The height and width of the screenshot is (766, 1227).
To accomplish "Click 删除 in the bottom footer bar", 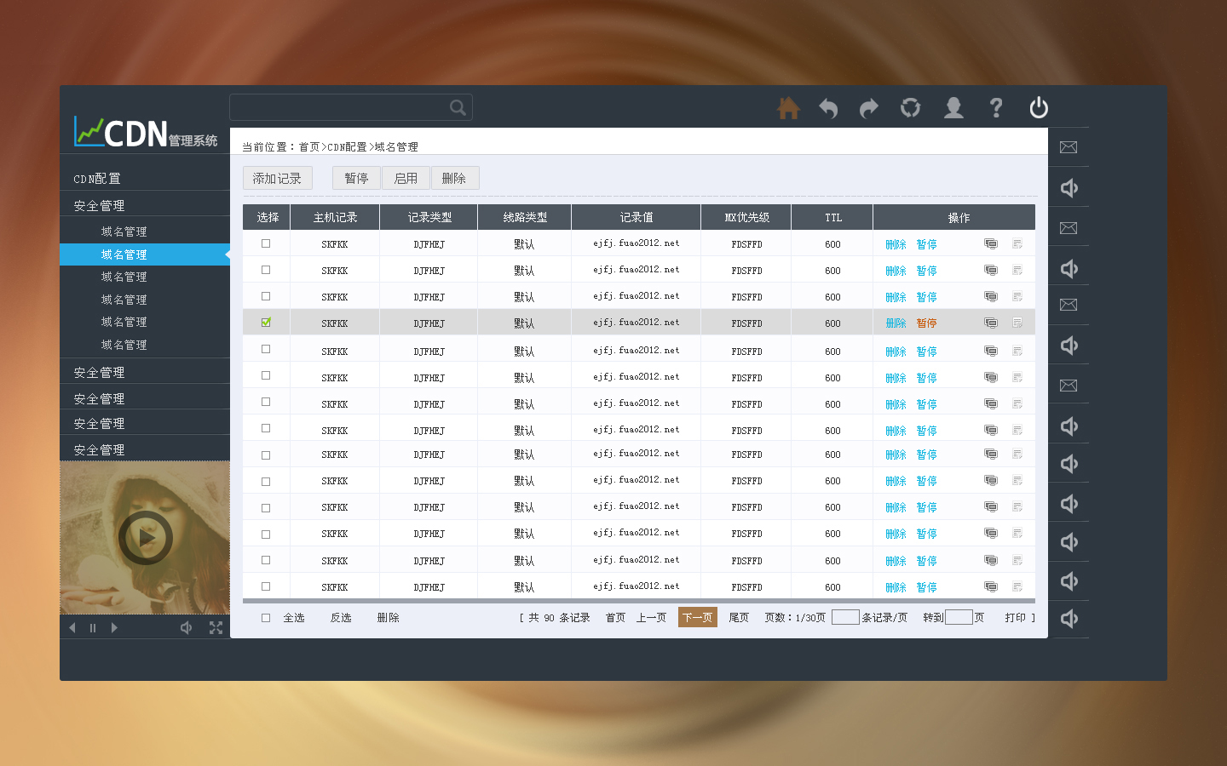I will [x=389, y=618].
